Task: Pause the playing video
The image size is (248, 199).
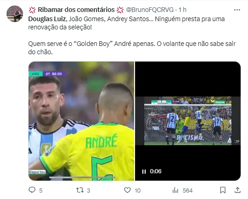Action: point(144,171)
